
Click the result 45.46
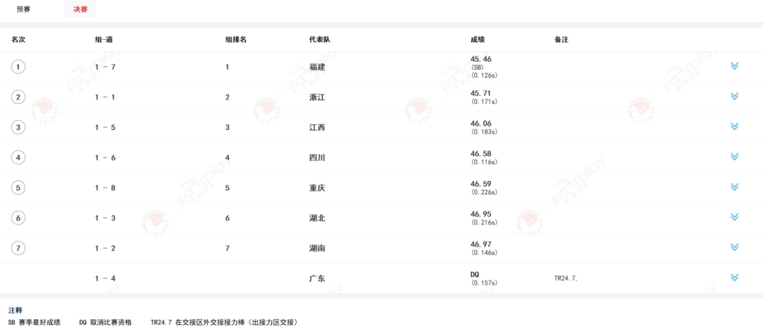[481, 59]
